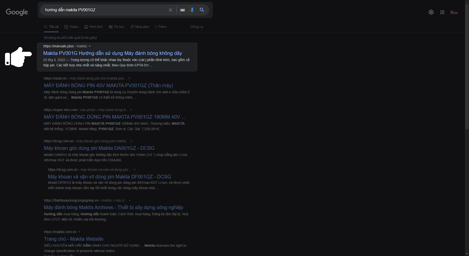Open Máy khoan và vặn vít DF001GZ result

pyautogui.click(x=109, y=177)
